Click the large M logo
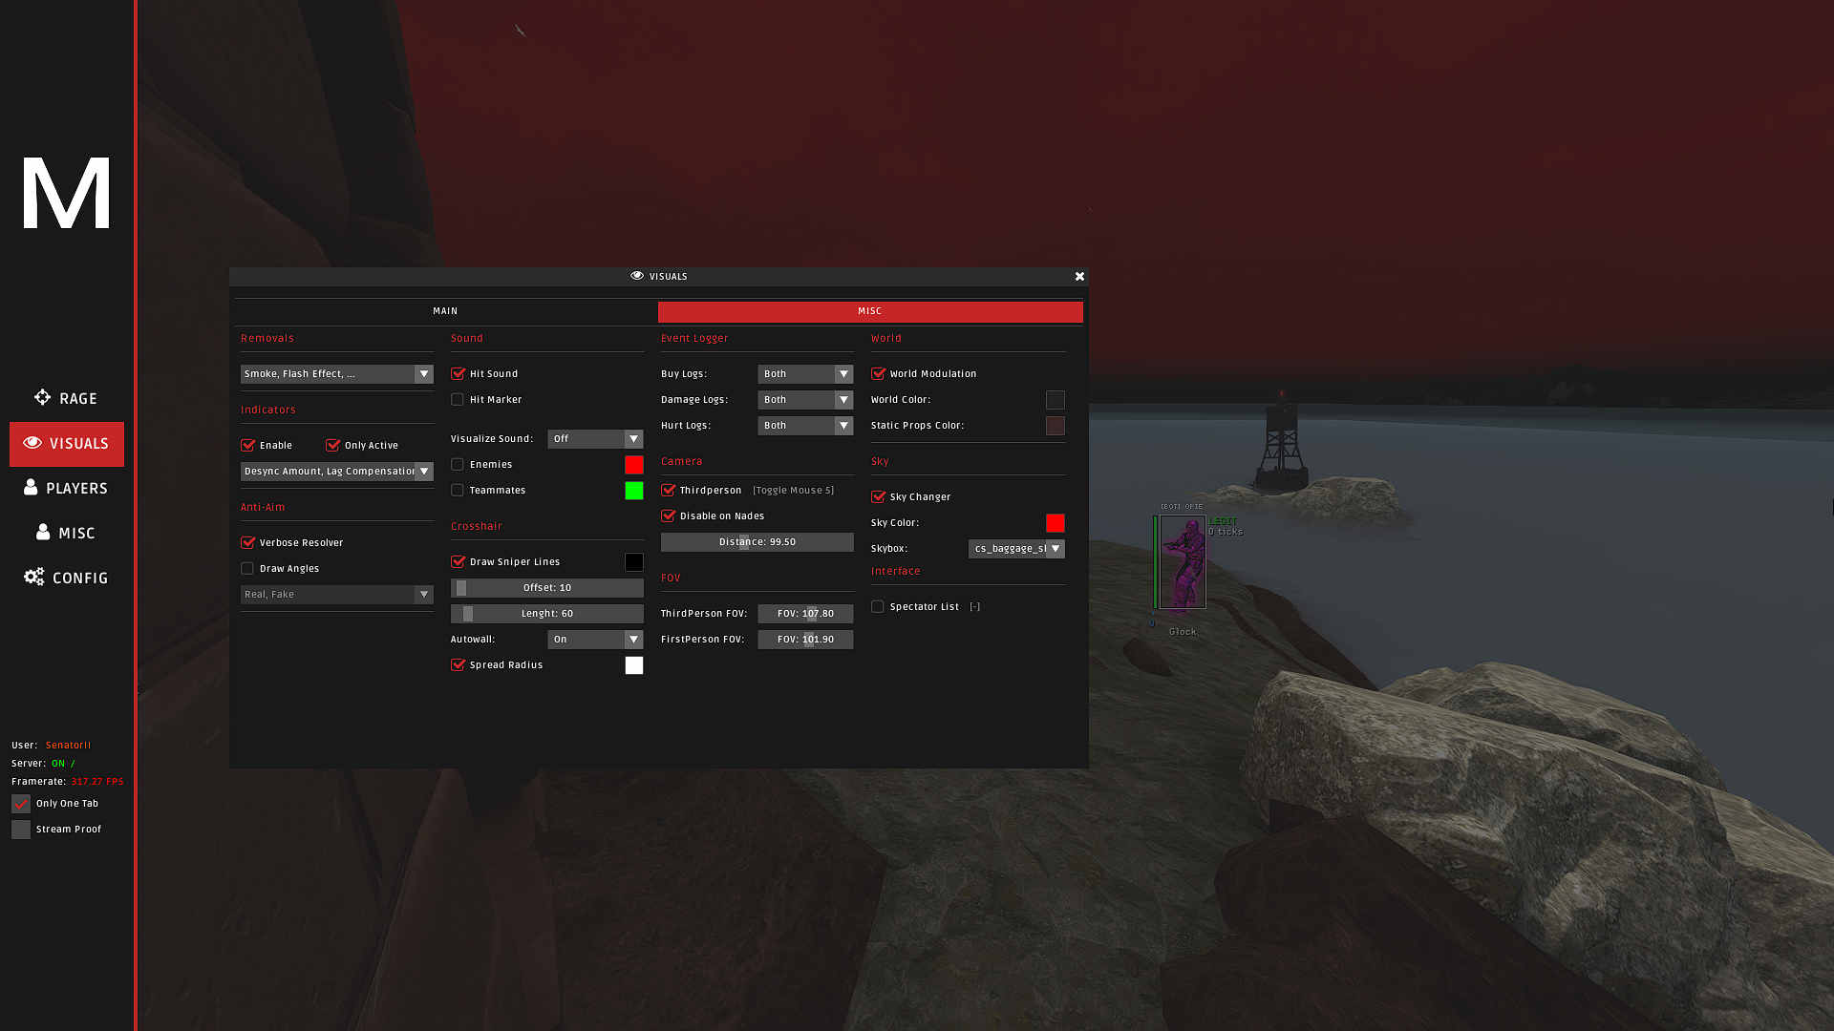This screenshot has width=1834, height=1031. tap(66, 194)
